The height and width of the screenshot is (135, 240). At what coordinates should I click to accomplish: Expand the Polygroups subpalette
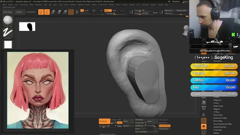[x=217, y=100]
